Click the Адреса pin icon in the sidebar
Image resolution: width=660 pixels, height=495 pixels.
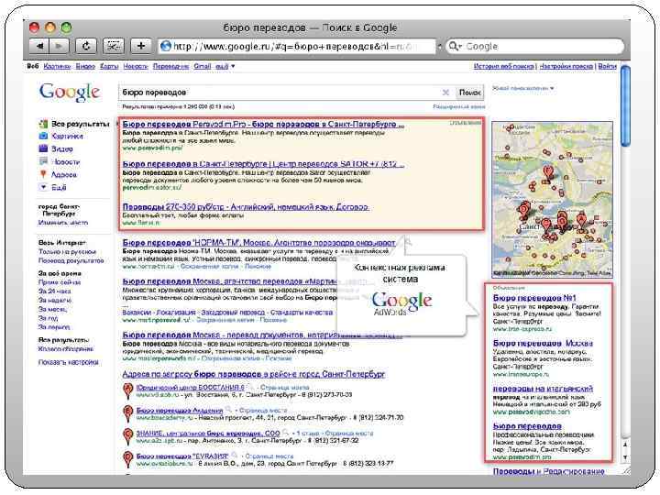pyautogui.click(x=43, y=174)
